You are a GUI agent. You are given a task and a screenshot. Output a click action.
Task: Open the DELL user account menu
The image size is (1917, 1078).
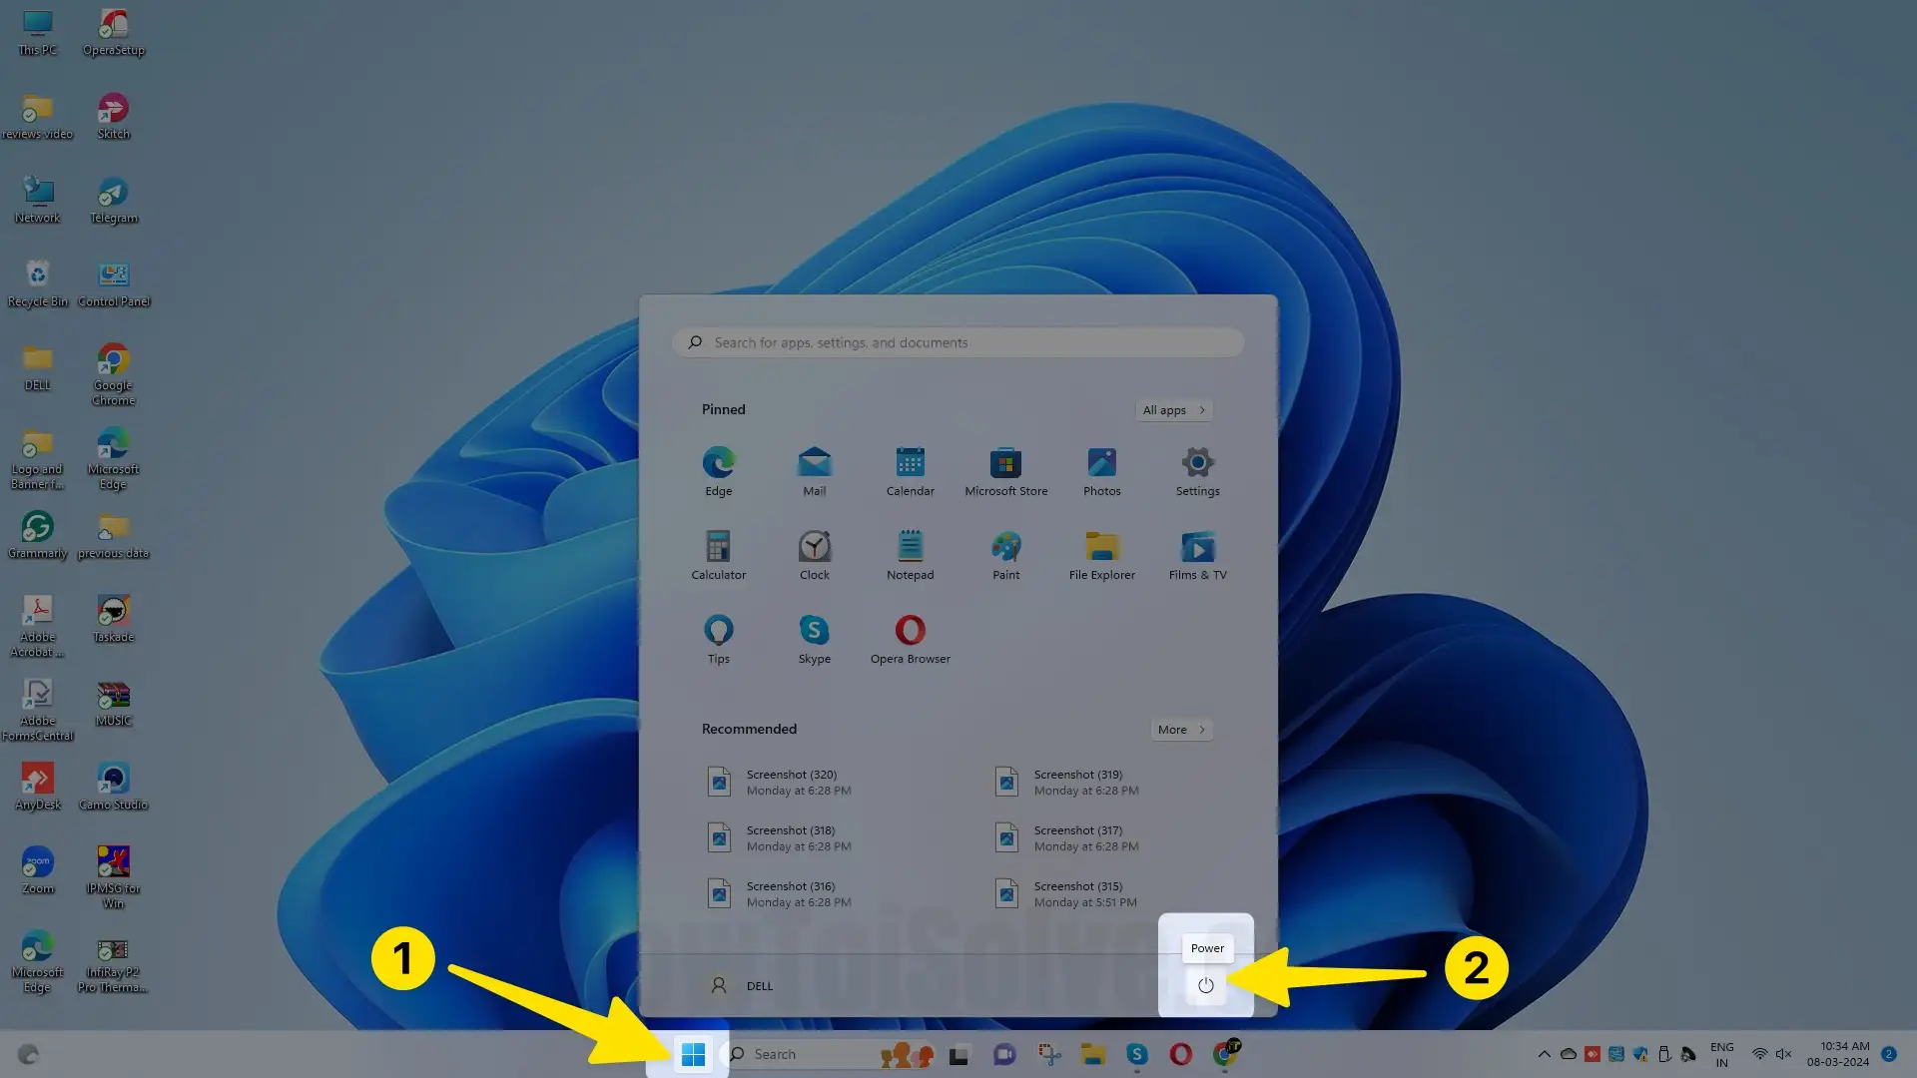click(741, 985)
